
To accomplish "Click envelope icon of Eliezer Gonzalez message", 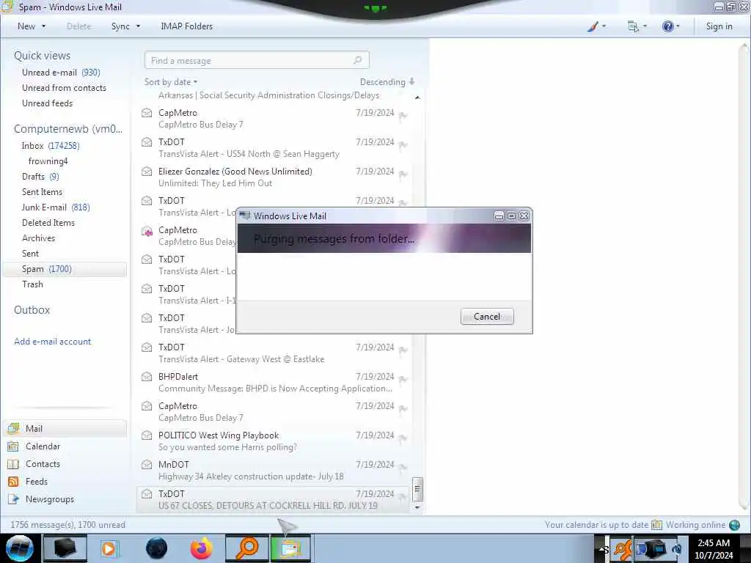I will point(147,172).
